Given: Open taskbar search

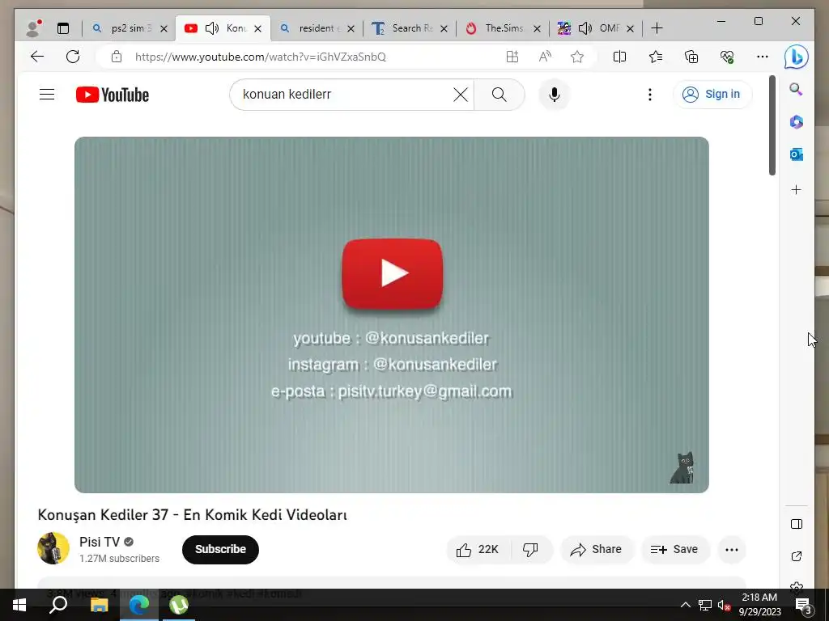Looking at the screenshot, I should (x=58, y=605).
